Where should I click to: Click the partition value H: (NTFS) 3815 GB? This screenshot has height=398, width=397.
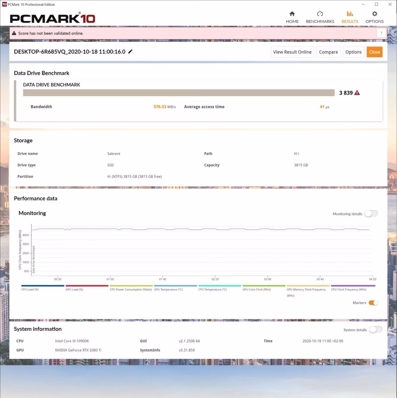click(135, 177)
